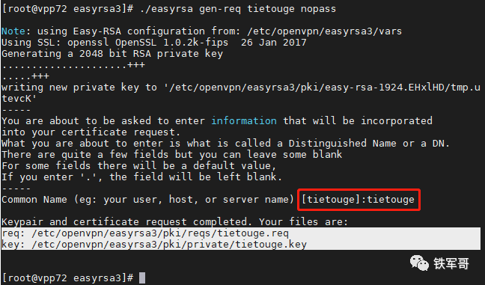Click the 'Common Name' prompt label

point(34,200)
